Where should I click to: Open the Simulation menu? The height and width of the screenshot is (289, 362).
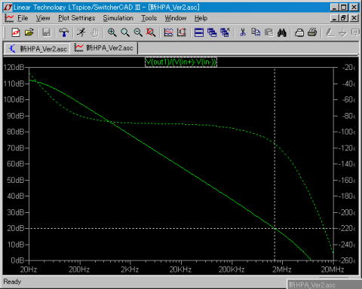click(x=118, y=18)
